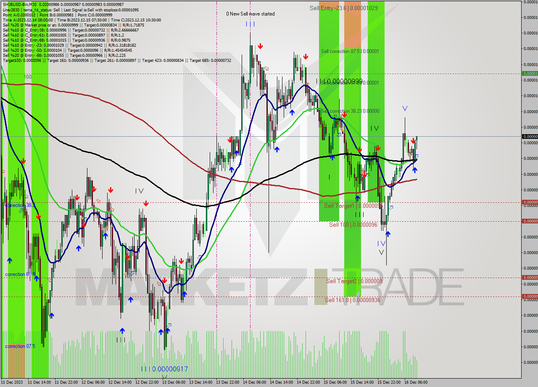This screenshot has width=538, height=387.
Task: Click '13 Dec 06:00' on the time axis
Action: (x=174, y=382)
